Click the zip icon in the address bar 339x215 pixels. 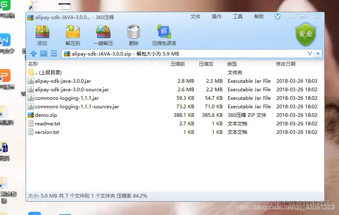67,54
